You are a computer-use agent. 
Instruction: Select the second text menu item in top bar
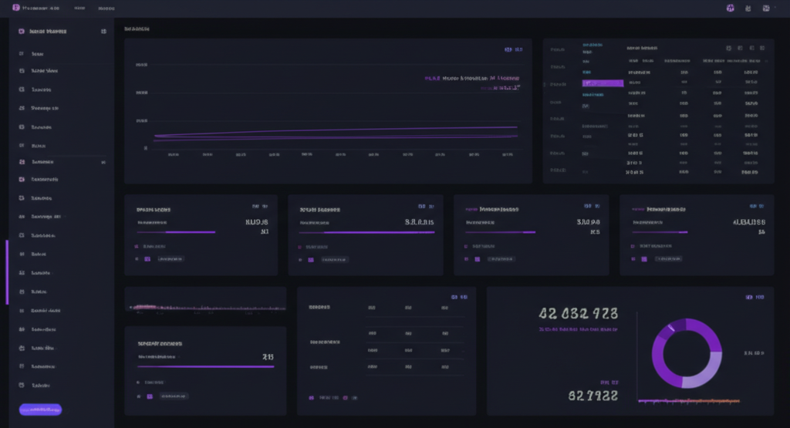tap(104, 8)
